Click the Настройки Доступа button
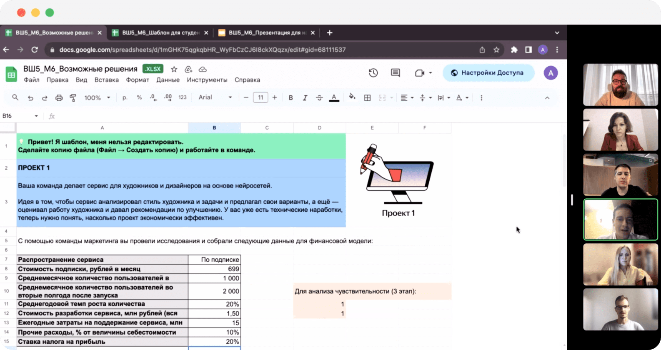The width and height of the screenshot is (661, 350). coord(488,73)
